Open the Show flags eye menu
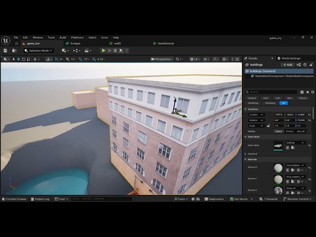316x237 pixels. [206, 59]
